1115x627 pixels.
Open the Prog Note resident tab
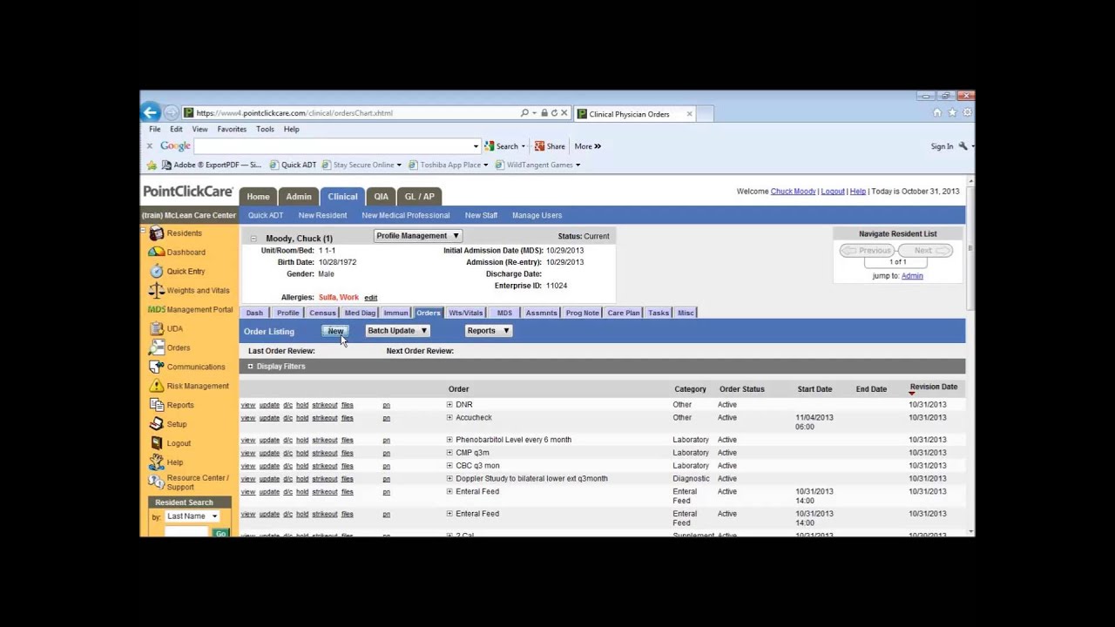[582, 313]
